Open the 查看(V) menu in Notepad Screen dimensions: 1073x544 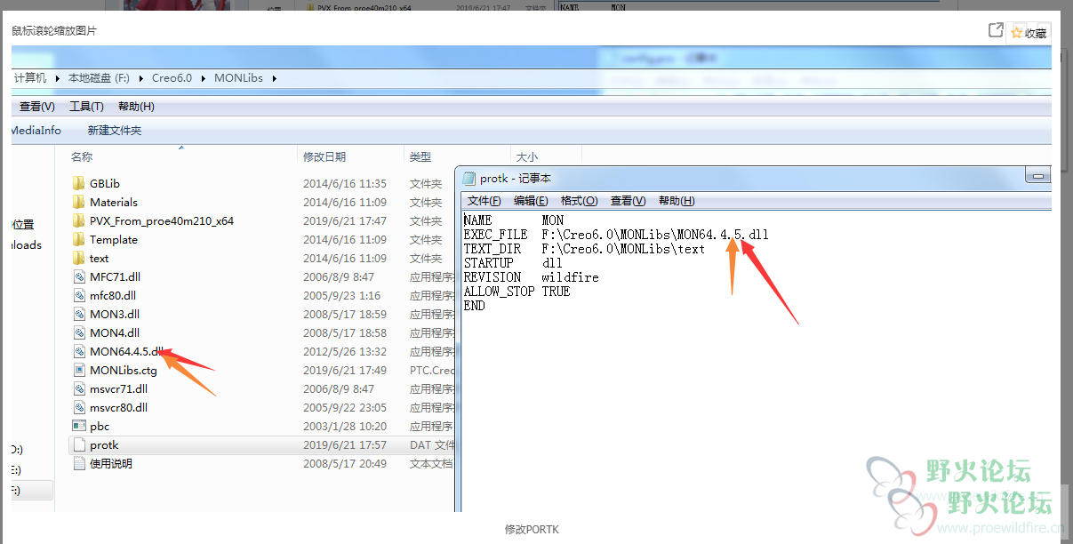[628, 201]
